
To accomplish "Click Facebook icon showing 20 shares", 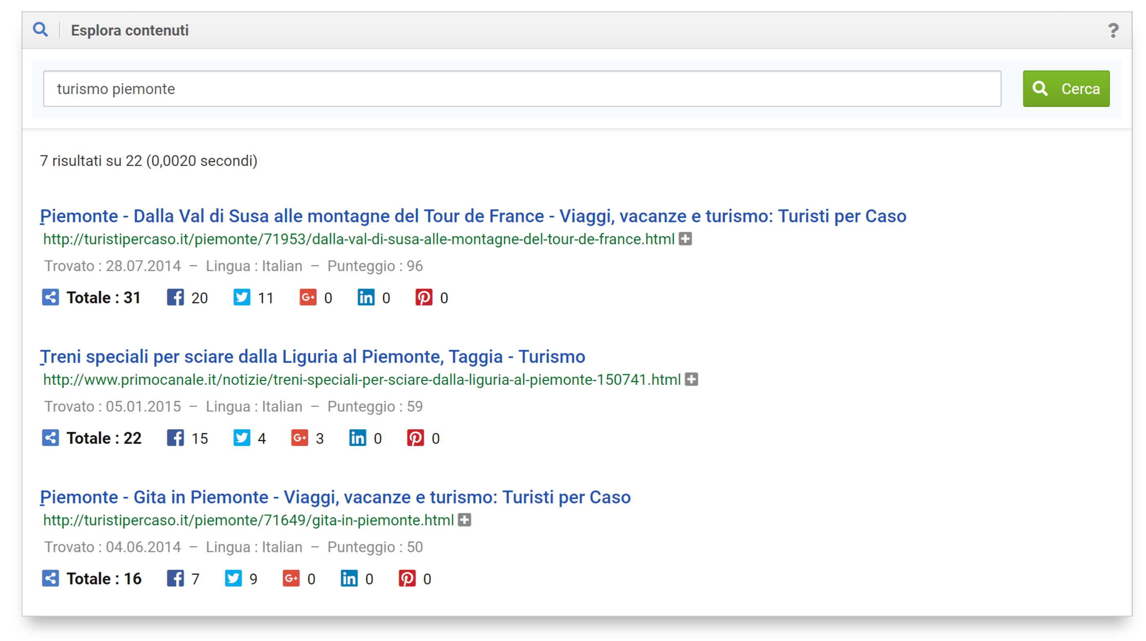I will (x=175, y=297).
